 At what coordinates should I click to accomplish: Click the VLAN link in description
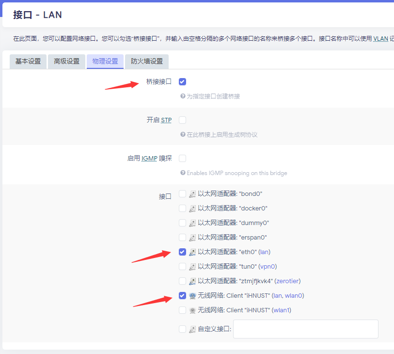pos(381,39)
